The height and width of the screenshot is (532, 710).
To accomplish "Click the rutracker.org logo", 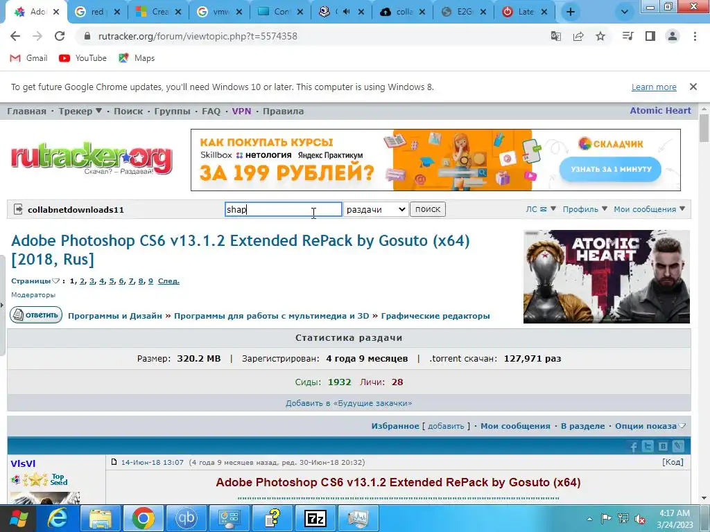I will (x=92, y=159).
